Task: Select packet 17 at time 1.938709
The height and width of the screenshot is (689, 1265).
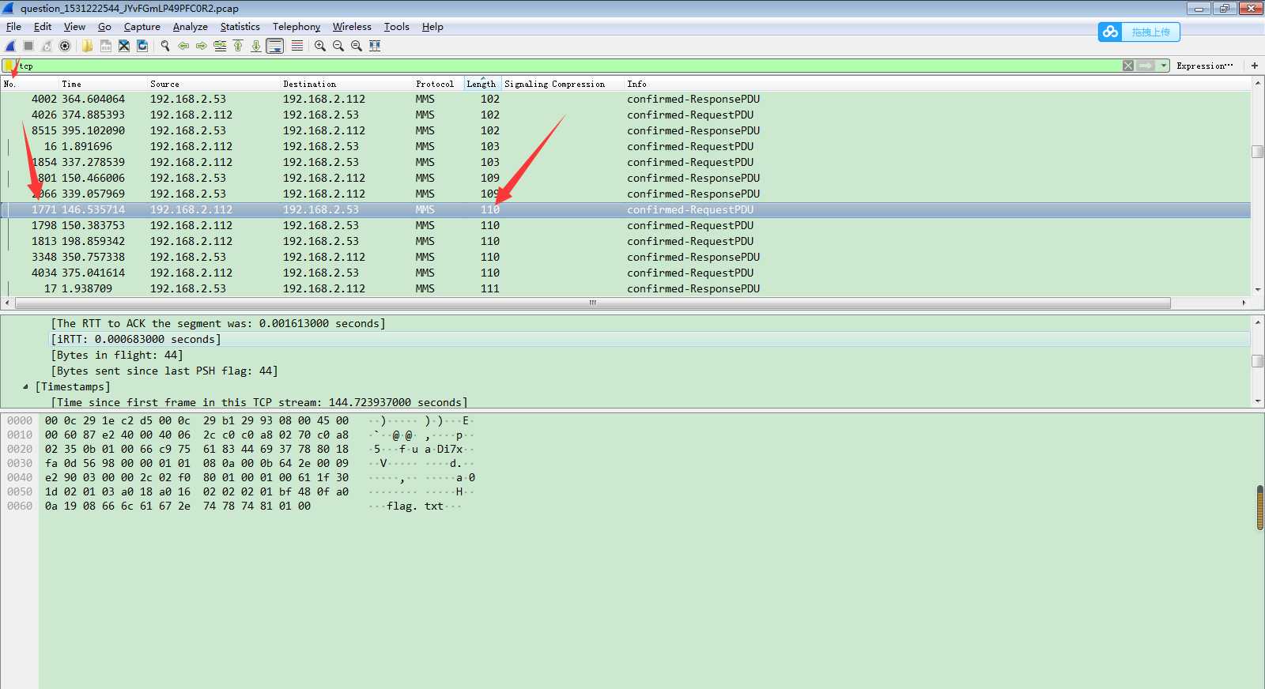Action: [625, 288]
